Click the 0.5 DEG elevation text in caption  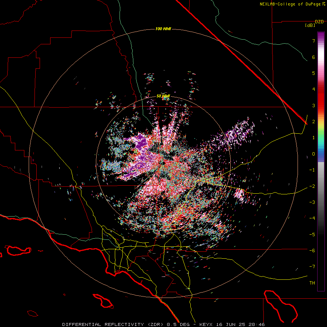(178, 324)
